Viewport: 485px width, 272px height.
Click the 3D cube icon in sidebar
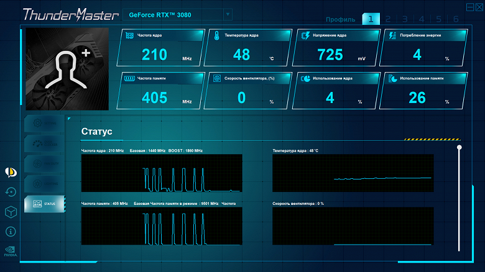point(11,212)
